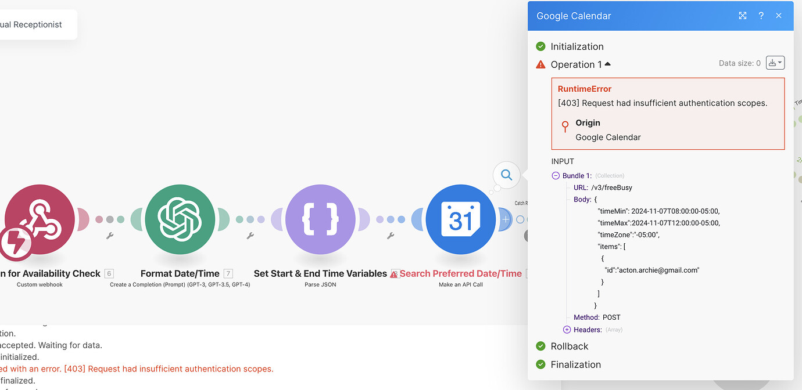This screenshot has height=390, width=802.
Task: Open the download format dropdown arrow
Action: 780,63
